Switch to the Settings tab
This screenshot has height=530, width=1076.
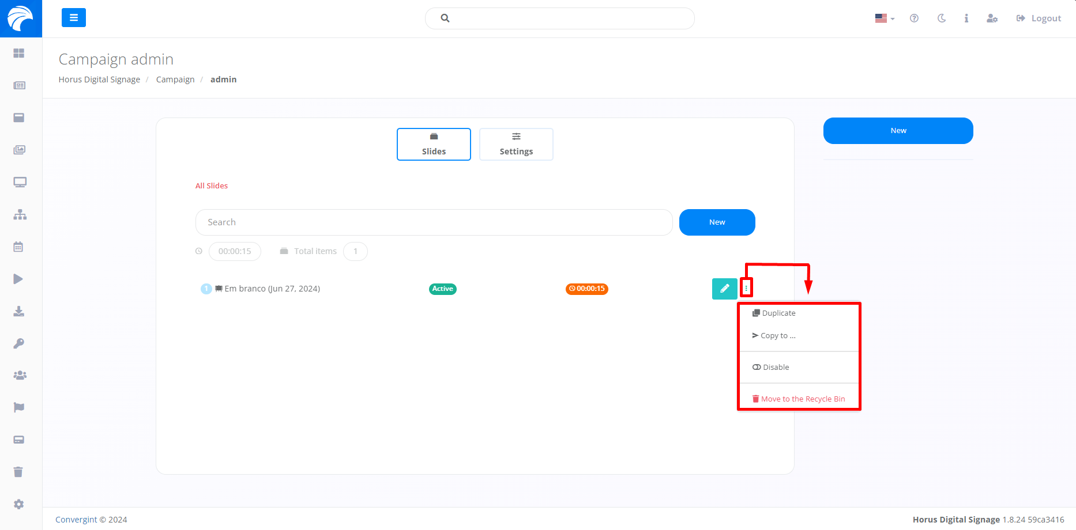(x=516, y=144)
